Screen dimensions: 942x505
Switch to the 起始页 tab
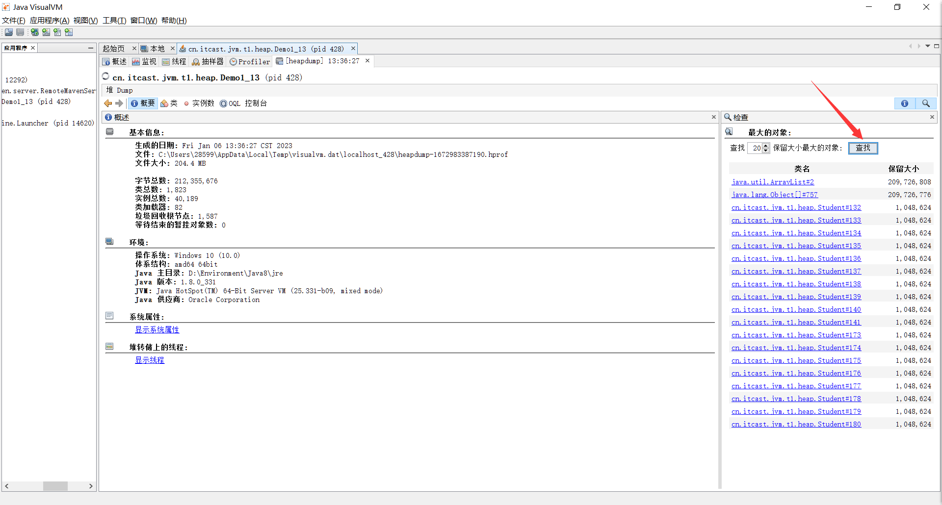pyautogui.click(x=114, y=49)
